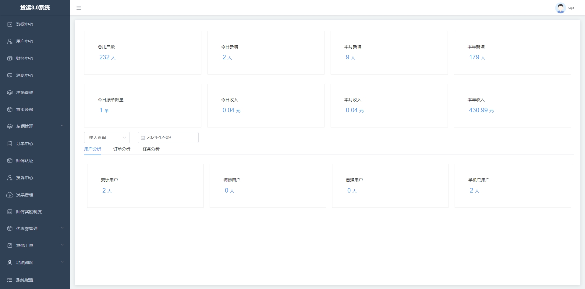Click the 消息中心 chat bubble icon

point(10,75)
